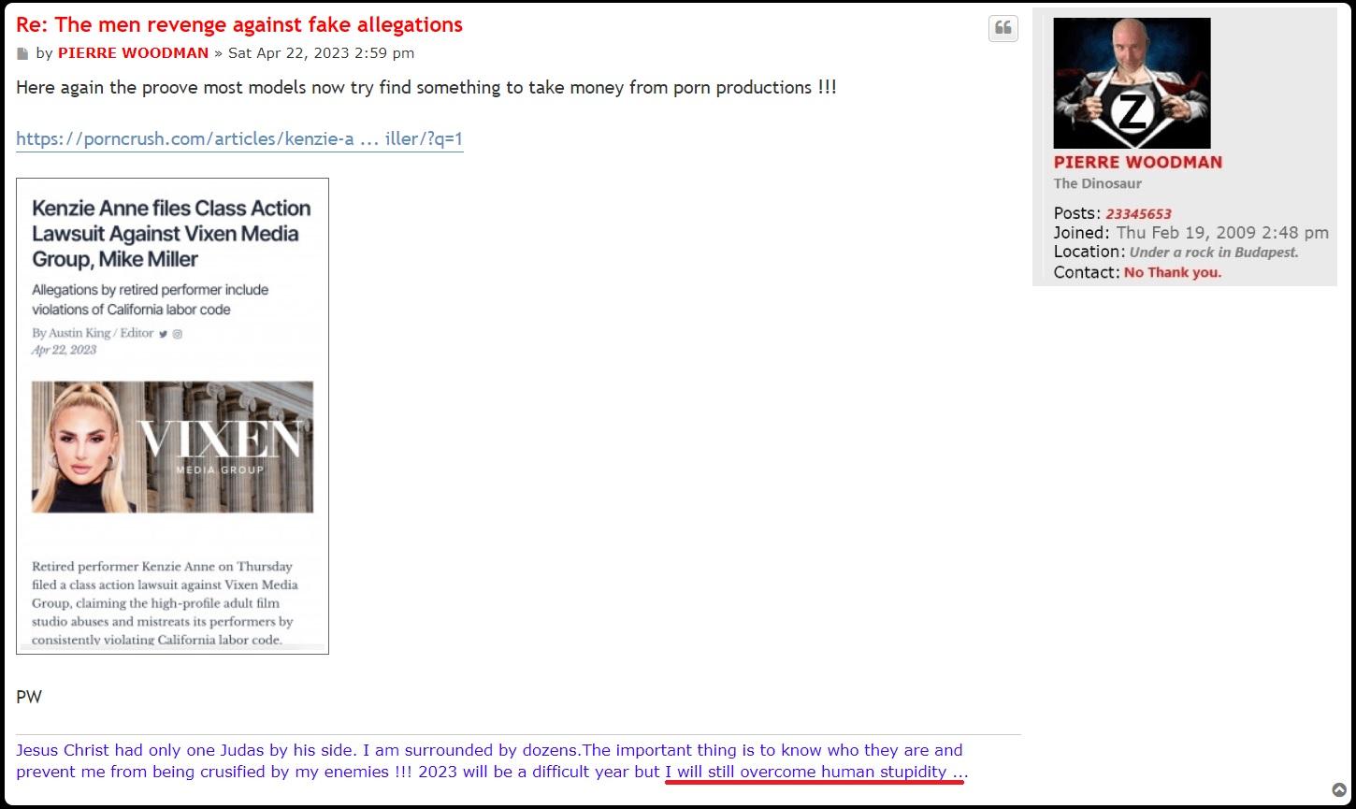The image size is (1356, 809).
Task: Open PIERRE WOODMAN profile from sidebar name
Action: (x=1137, y=162)
